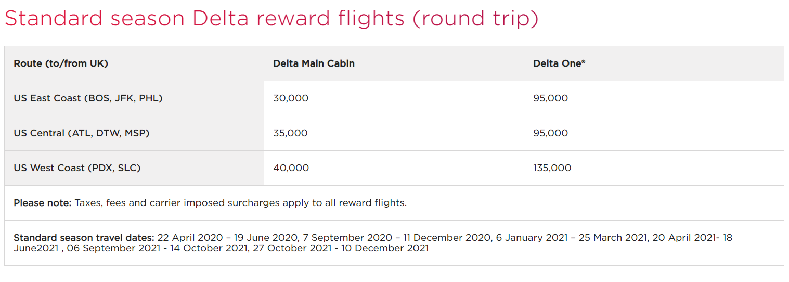Click the Standard season Delta reward flights heading
This screenshot has height=282, width=789.
(271, 19)
